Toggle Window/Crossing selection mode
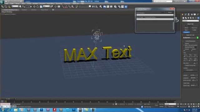 [x=30, y=7]
